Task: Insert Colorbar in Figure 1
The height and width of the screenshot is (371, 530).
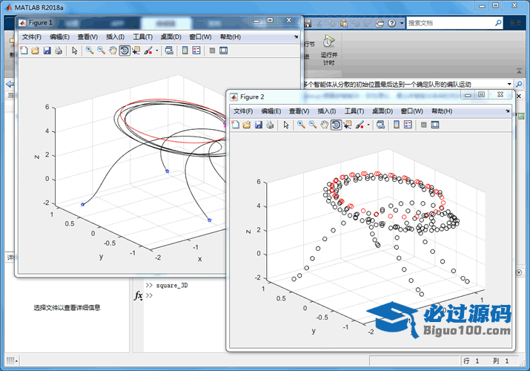Action: tap(185, 50)
